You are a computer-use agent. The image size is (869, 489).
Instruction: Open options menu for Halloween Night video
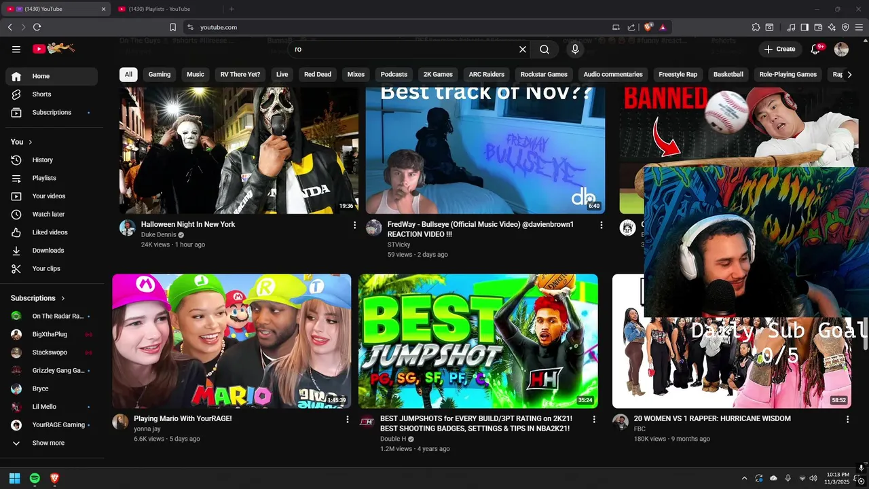tap(354, 225)
